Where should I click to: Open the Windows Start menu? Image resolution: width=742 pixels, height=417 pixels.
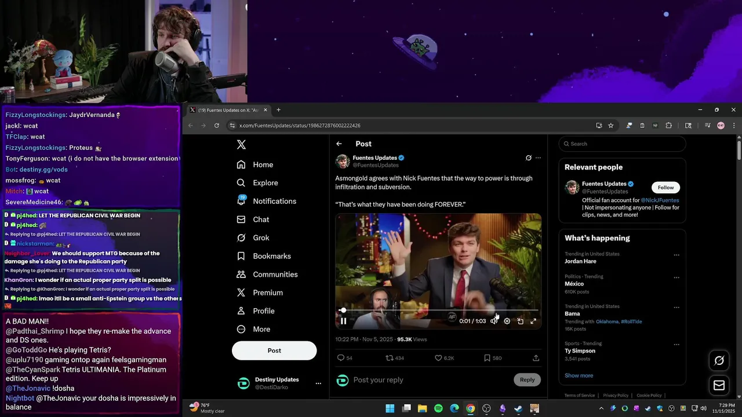tap(390, 408)
